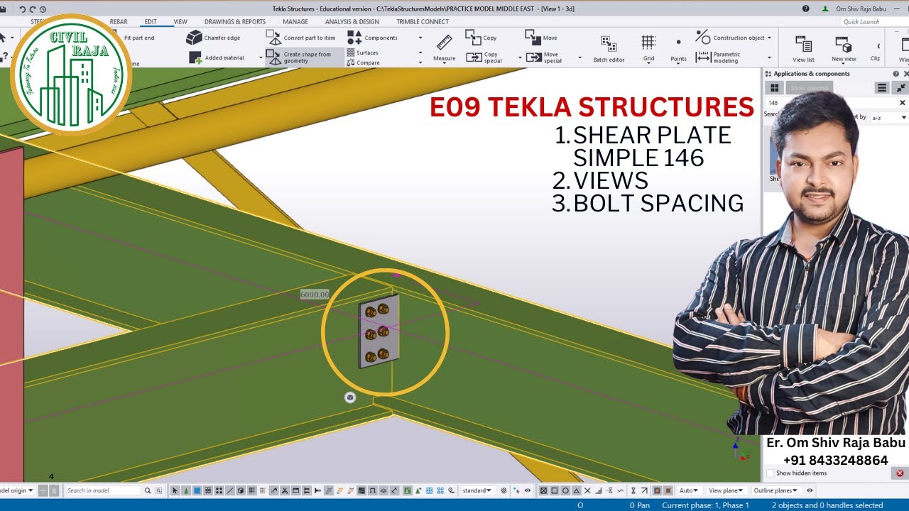Open the Batch editor
909x511 pixels.
click(x=609, y=49)
